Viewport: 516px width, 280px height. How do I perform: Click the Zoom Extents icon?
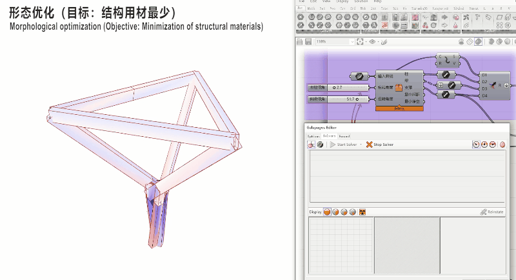[360, 42]
